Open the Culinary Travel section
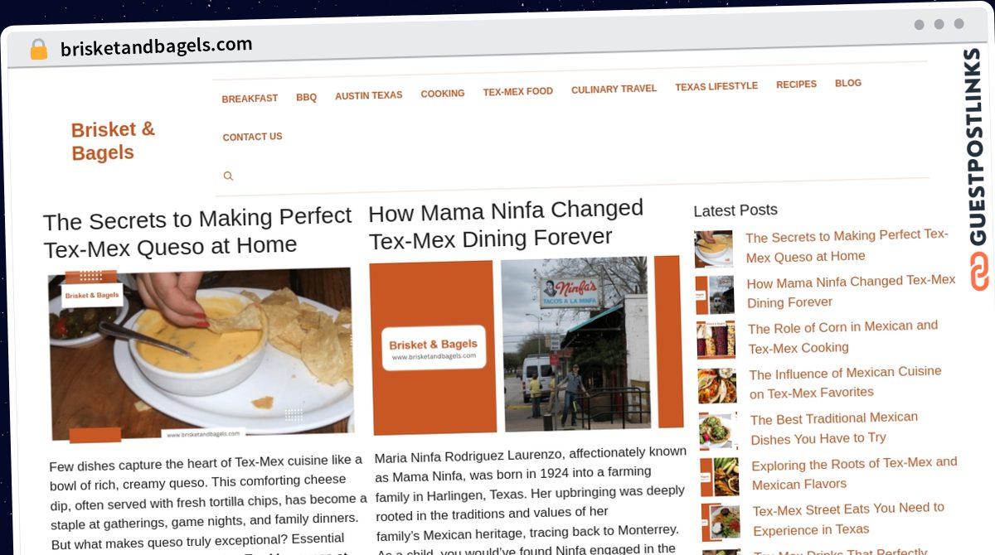Image resolution: width=995 pixels, height=555 pixels. click(x=614, y=89)
